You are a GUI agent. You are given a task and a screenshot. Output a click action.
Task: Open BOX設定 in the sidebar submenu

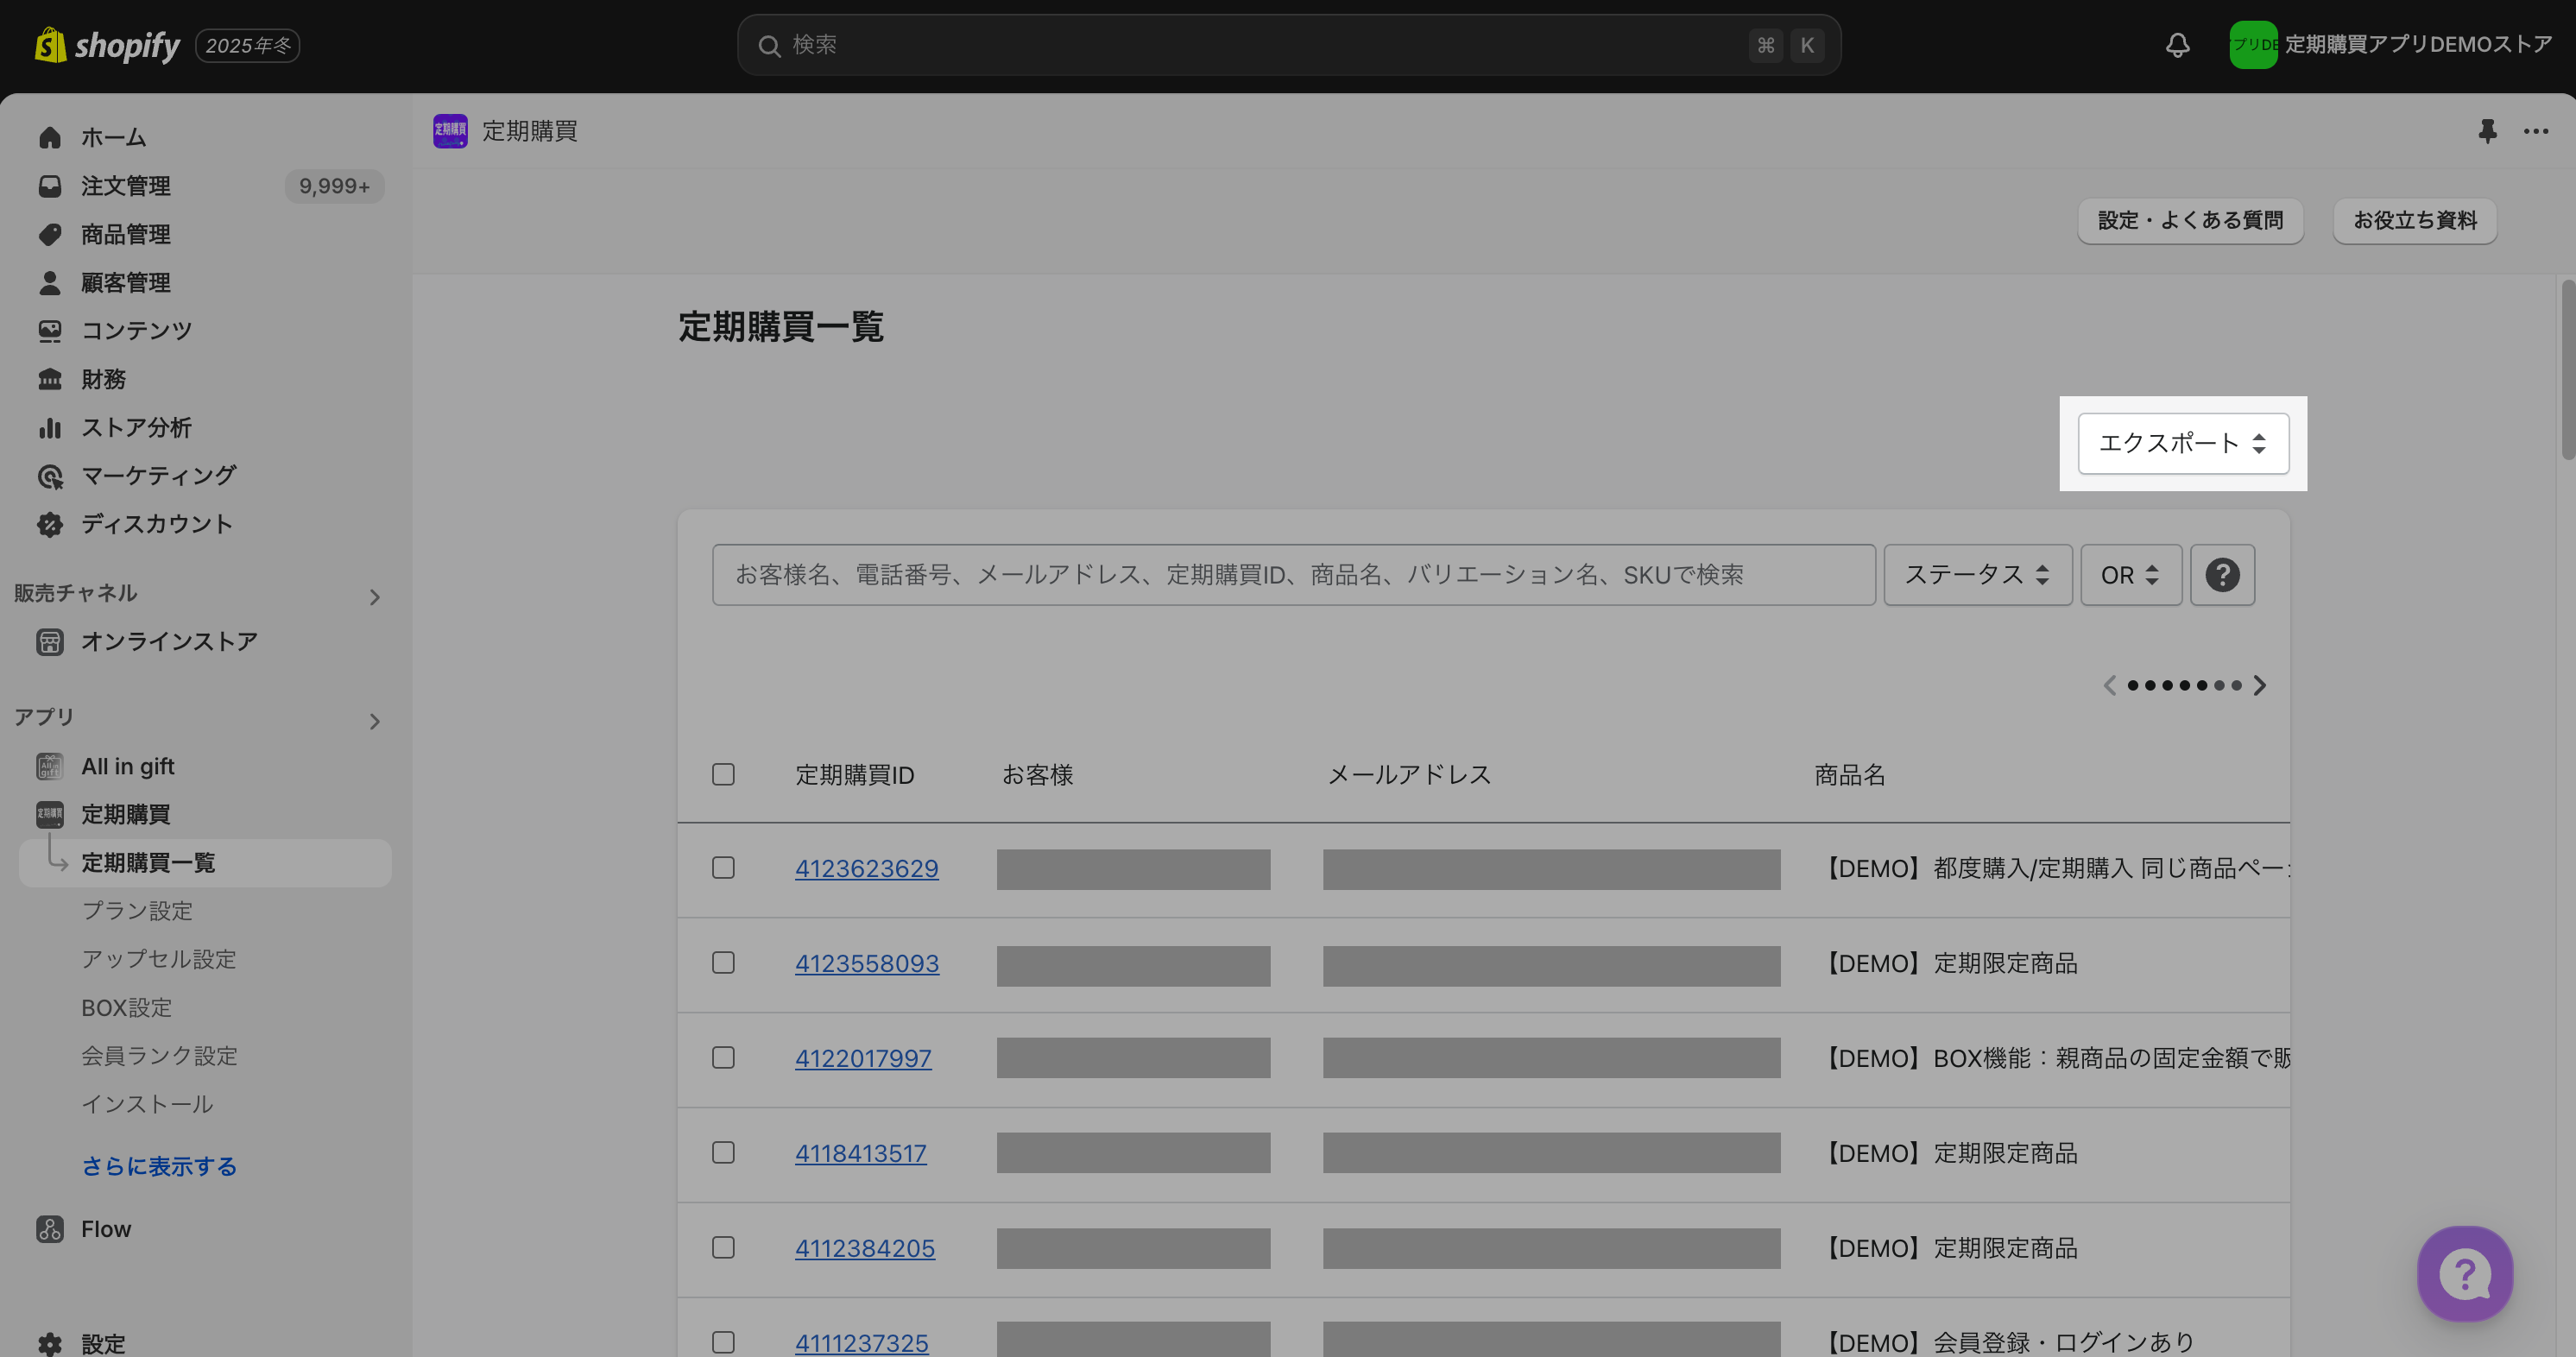coord(127,1008)
